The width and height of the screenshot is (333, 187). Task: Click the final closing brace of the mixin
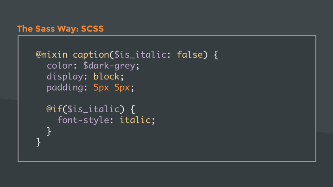38,142
